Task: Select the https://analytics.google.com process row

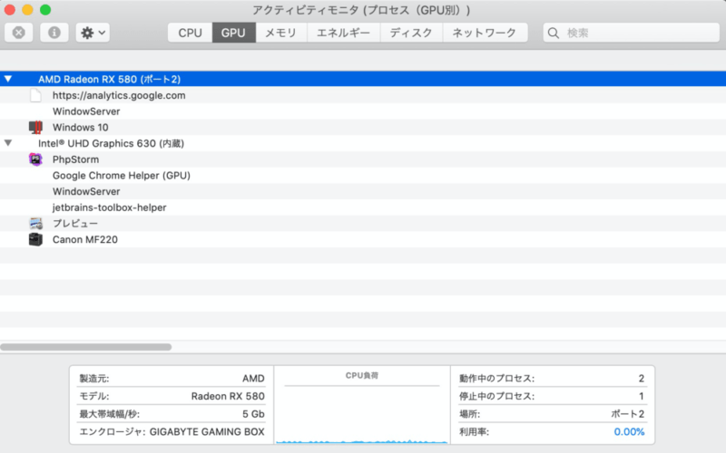Action: pyautogui.click(x=363, y=95)
